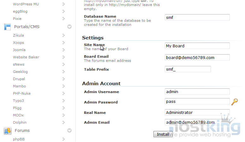245x142 pixels.
Task: Open the Website Baker entry
Action: point(26,57)
